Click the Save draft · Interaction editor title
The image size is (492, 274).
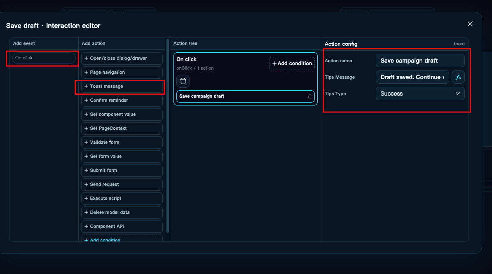coord(53,26)
